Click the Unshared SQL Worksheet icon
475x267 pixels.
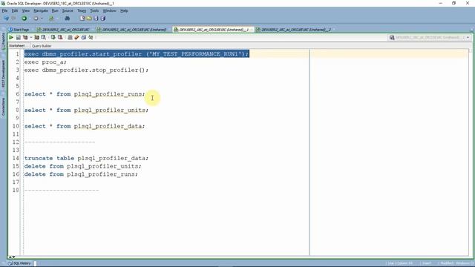pos(70,38)
